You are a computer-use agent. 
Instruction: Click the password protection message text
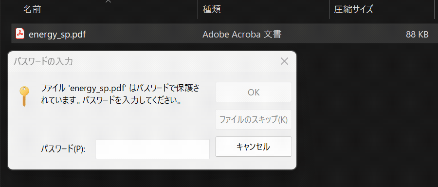120,94
